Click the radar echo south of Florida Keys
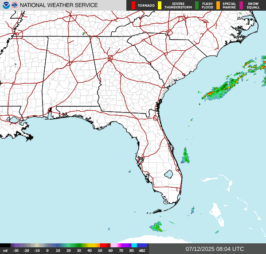The image size is (266, 254). pos(156,227)
